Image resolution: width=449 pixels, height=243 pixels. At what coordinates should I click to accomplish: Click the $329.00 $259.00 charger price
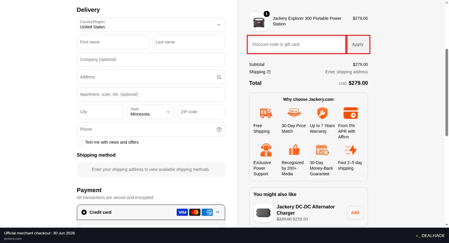pyautogui.click(x=292, y=219)
